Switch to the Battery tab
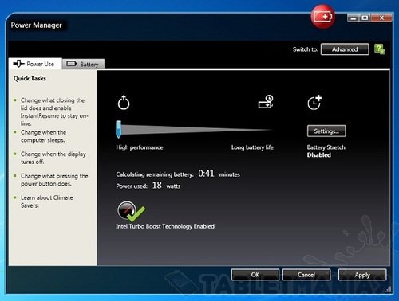 [x=83, y=64]
